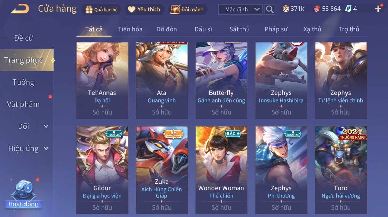Open the search magnifier icon
This screenshot has width=388, height=217.
(x=270, y=9)
